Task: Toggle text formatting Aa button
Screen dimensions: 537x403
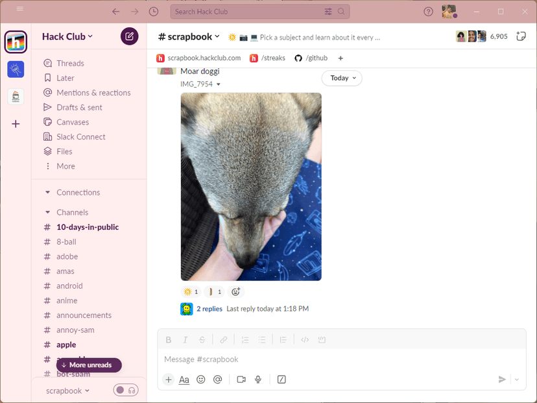Action: point(184,380)
